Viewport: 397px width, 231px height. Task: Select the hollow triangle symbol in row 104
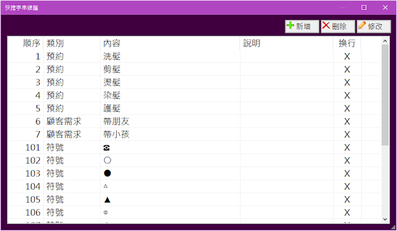pos(105,186)
